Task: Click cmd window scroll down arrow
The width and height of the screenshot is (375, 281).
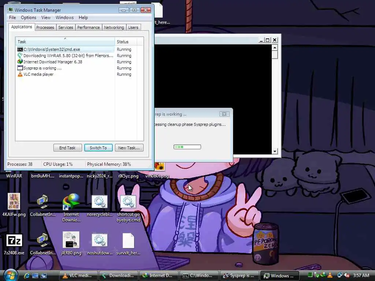Action: click(275, 151)
